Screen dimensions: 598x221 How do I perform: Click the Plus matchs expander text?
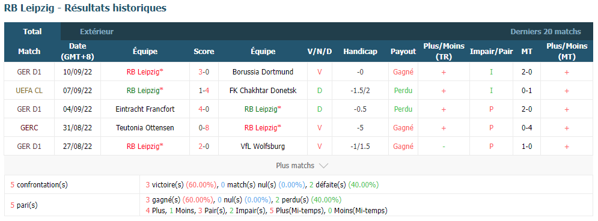click(295, 166)
